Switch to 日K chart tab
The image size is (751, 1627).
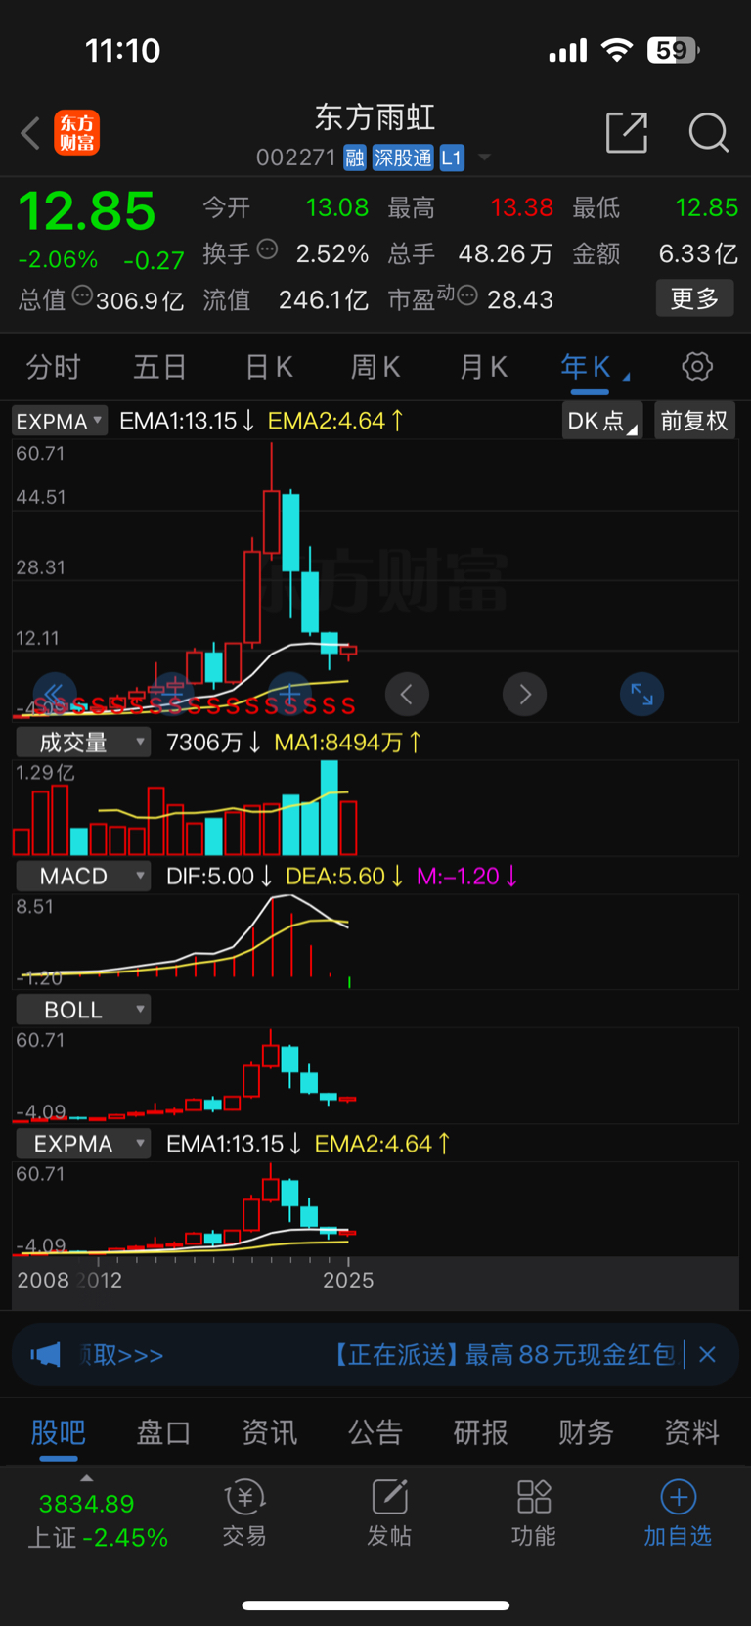269,368
